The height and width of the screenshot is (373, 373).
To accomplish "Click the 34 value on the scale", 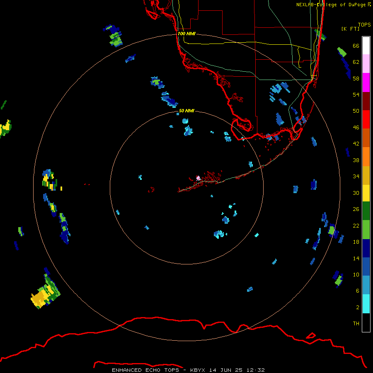I will (356, 177).
